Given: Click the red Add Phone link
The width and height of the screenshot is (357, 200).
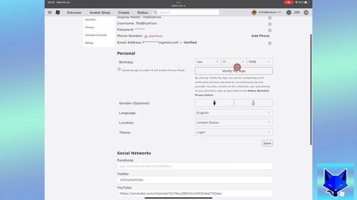Looking at the screenshot, I should [155, 36].
